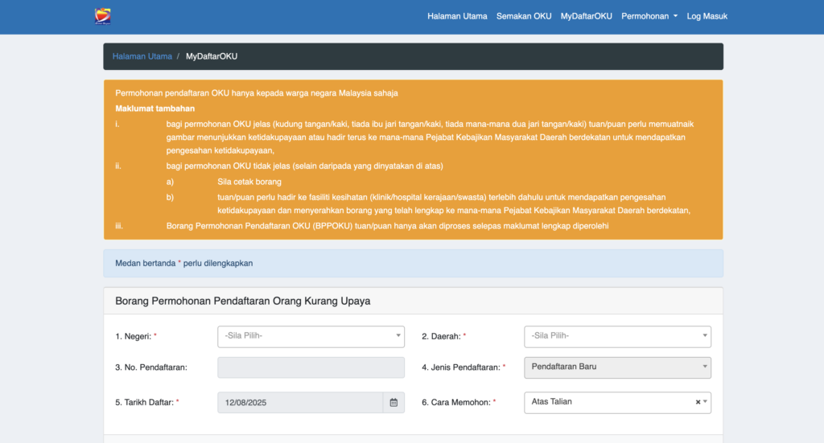Click the orange Maklumat tambahan notice box
This screenshot has width=824, height=443.
(x=413, y=159)
